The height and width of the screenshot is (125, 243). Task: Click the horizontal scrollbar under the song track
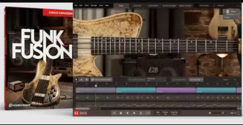pos(82,109)
